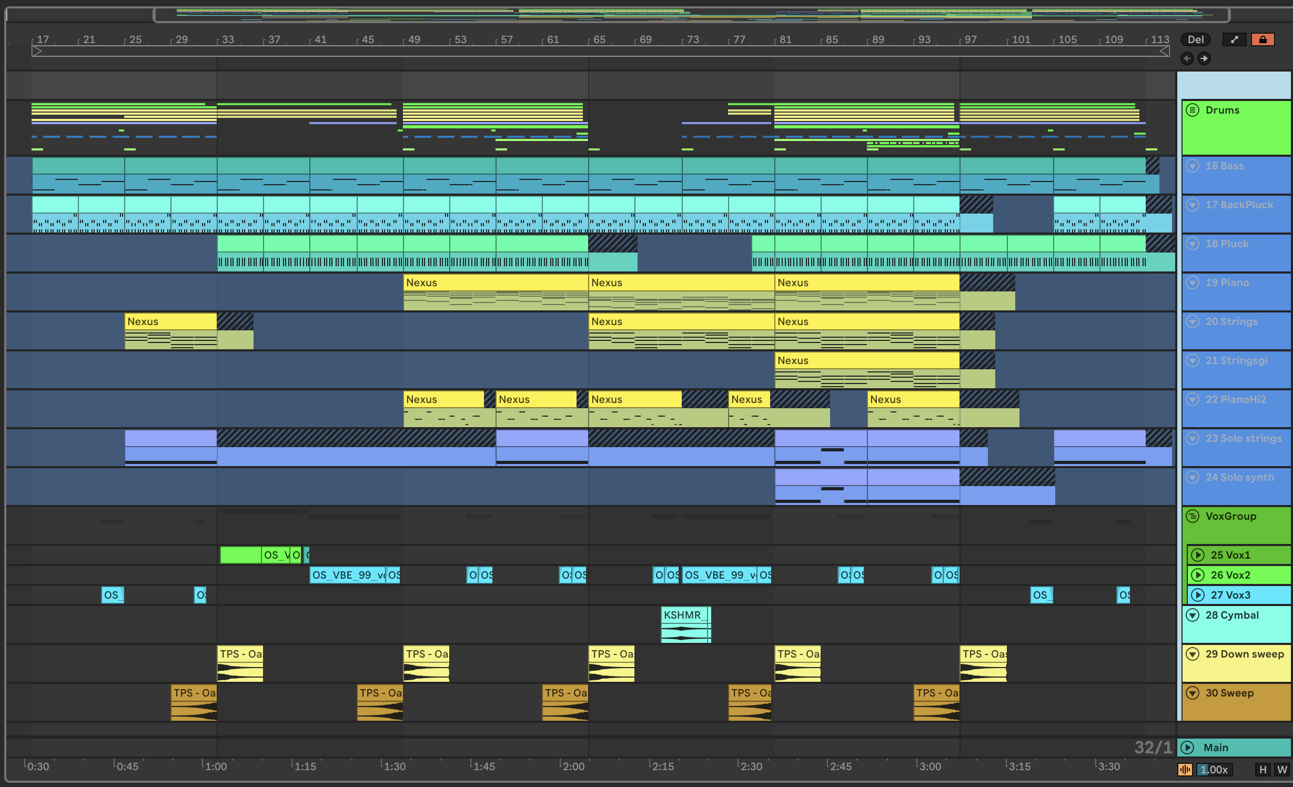The width and height of the screenshot is (1293, 787).
Task: Click bar 97 in the beat ruler
Action: 971,39
